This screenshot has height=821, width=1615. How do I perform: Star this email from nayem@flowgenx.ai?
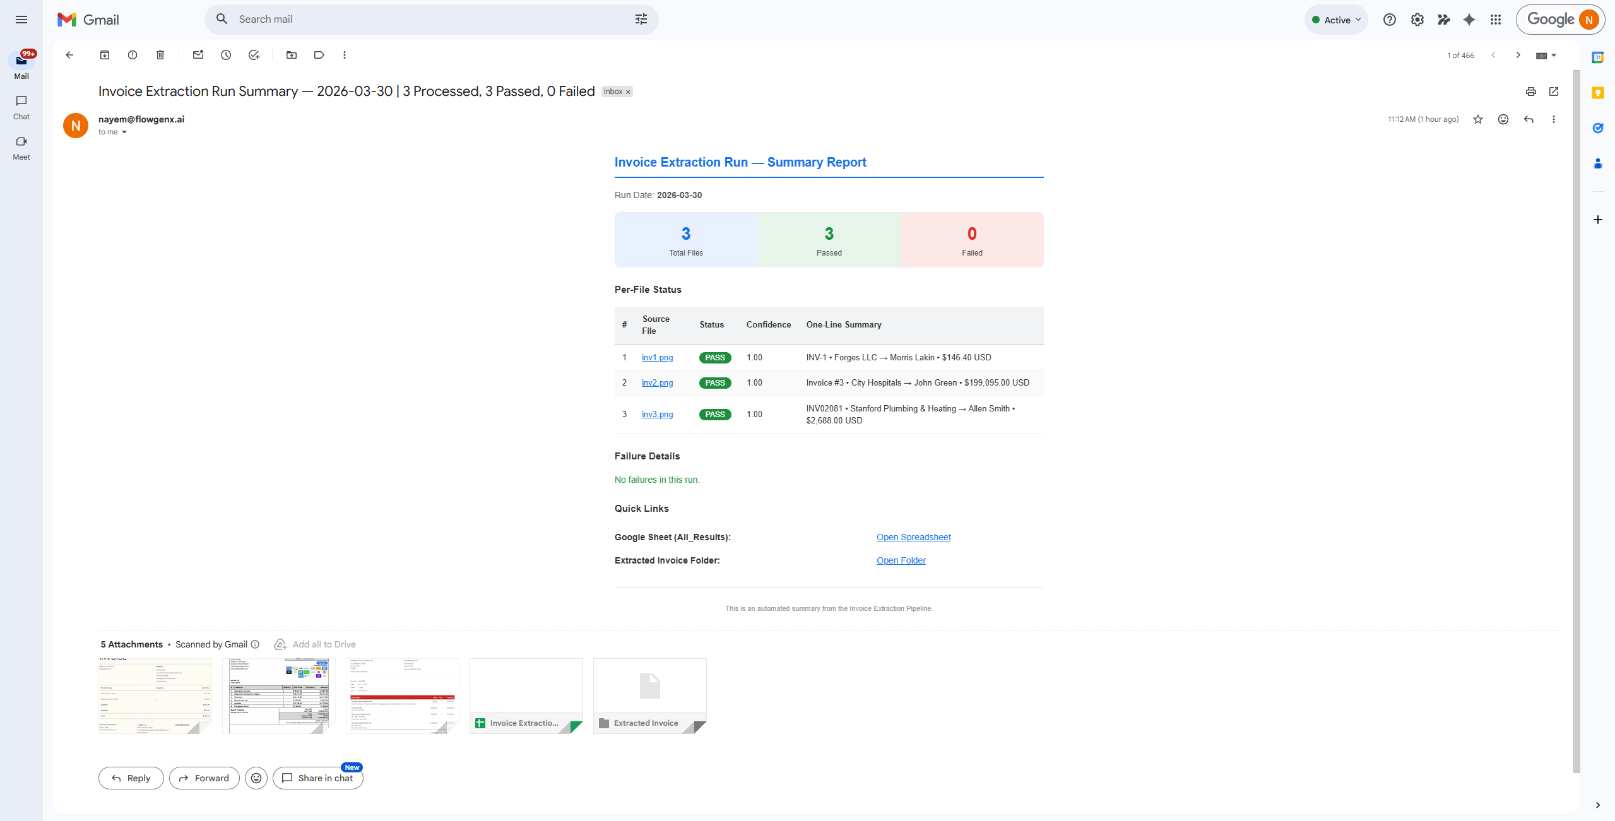(1477, 119)
